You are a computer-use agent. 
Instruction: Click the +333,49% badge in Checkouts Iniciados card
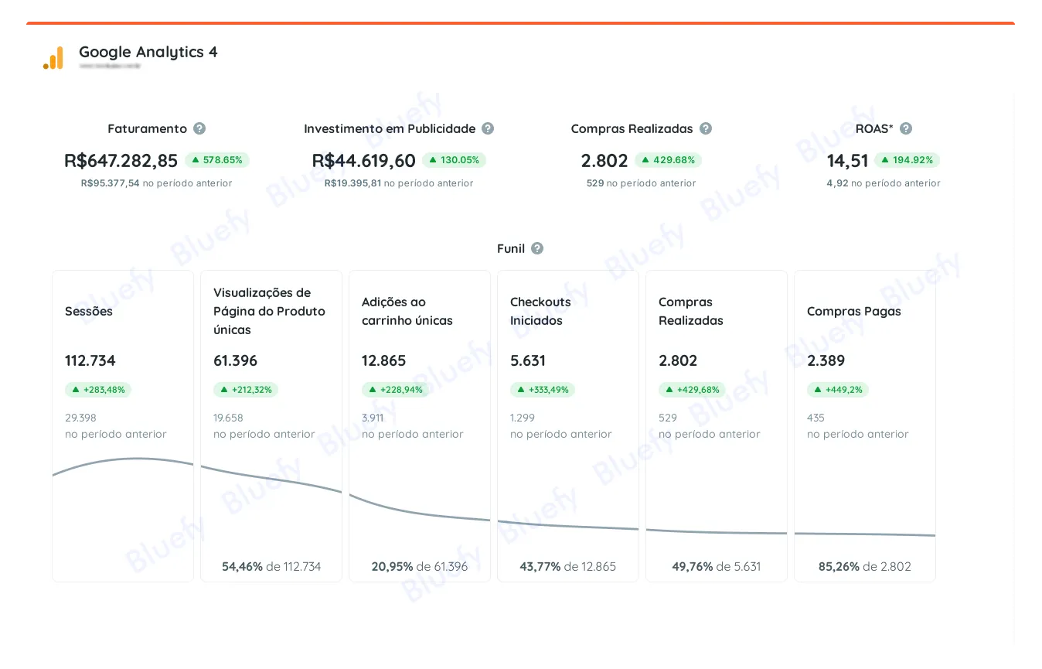point(543,390)
